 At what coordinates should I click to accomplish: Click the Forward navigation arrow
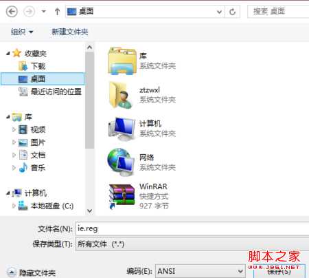click(x=30, y=11)
